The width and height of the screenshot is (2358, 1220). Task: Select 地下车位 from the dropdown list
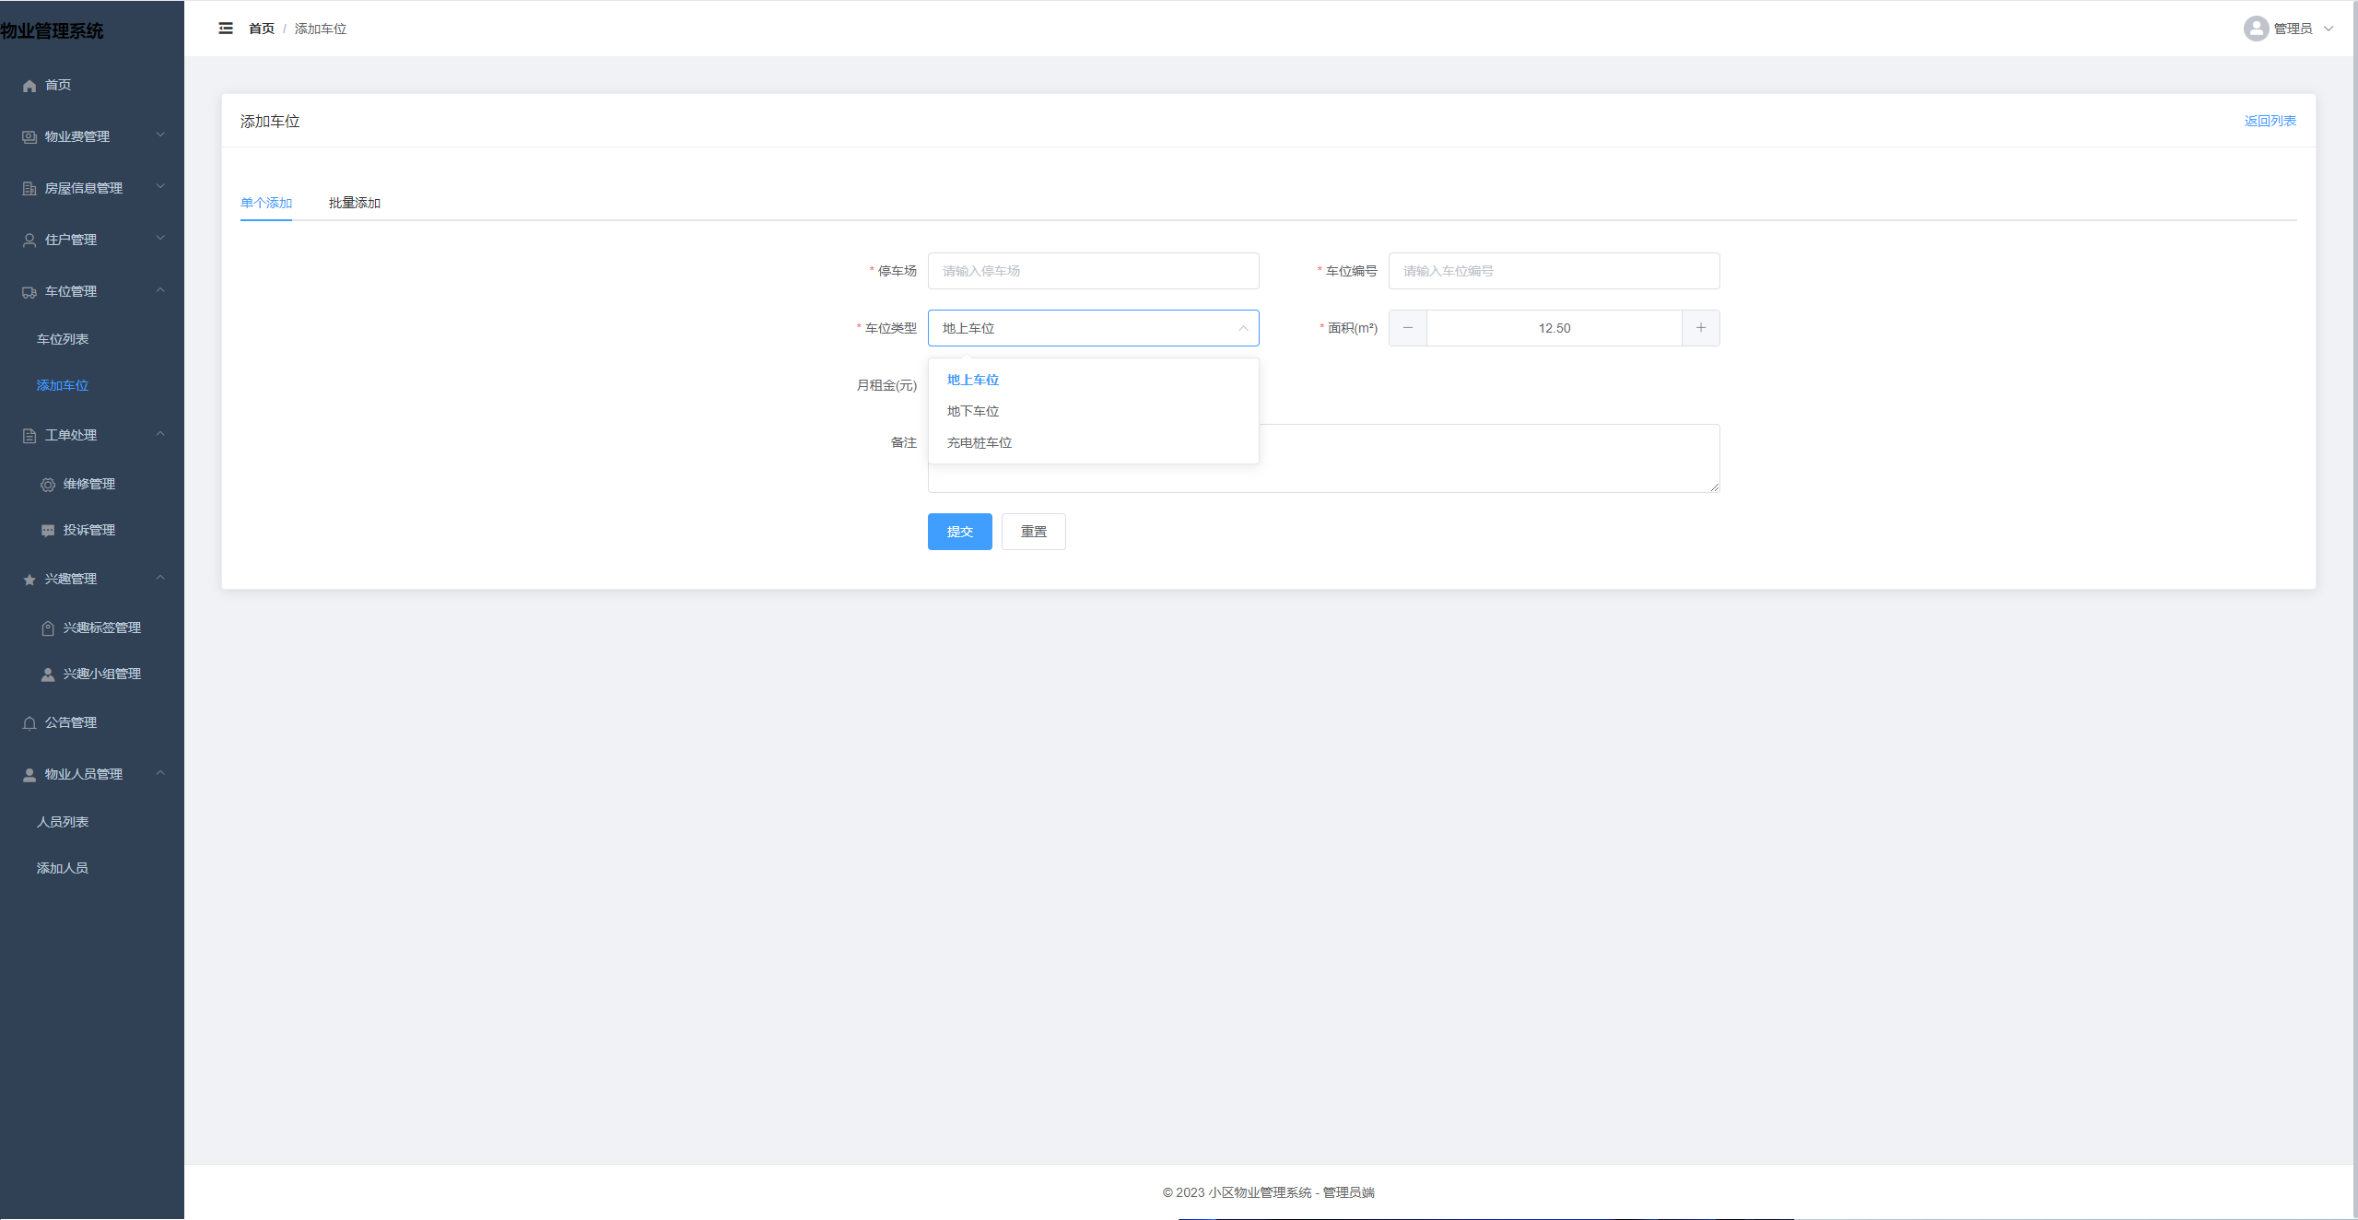point(973,411)
